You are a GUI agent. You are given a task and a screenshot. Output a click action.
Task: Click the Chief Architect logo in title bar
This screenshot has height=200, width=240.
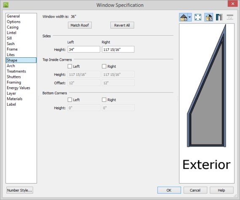point(6,5)
